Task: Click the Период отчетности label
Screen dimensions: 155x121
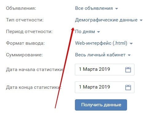Action: [29, 32]
